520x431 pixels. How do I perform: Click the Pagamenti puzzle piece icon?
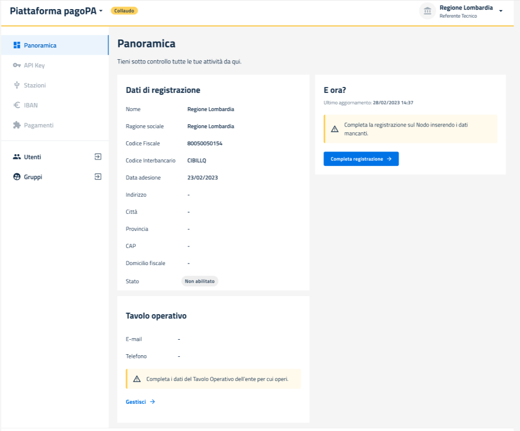point(17,125)
